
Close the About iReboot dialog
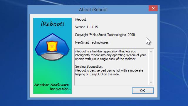click(x=153, y=8)
